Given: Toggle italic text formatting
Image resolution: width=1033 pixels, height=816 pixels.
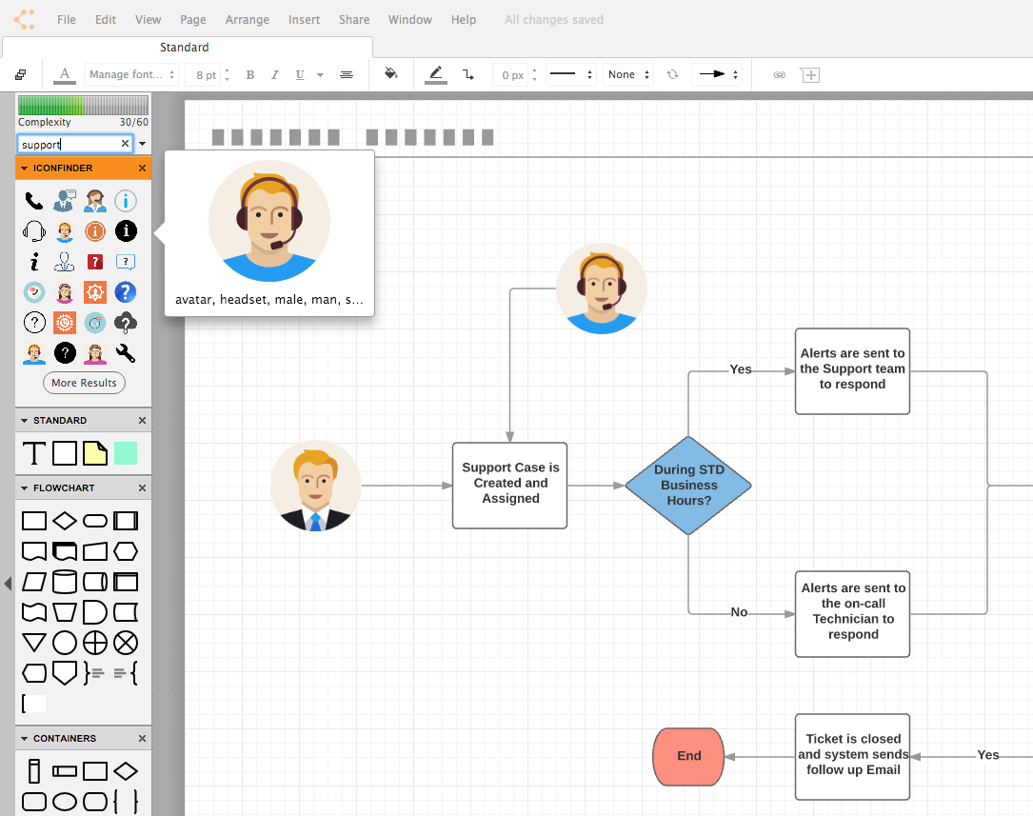Looking at the screenshot, I should 274,74.
